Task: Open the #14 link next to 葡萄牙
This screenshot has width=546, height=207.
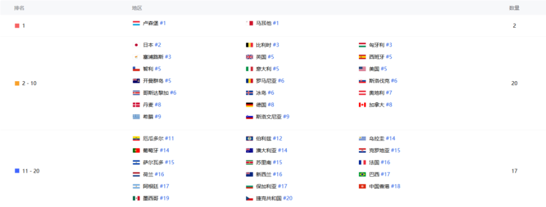Action: click(164, 150)
